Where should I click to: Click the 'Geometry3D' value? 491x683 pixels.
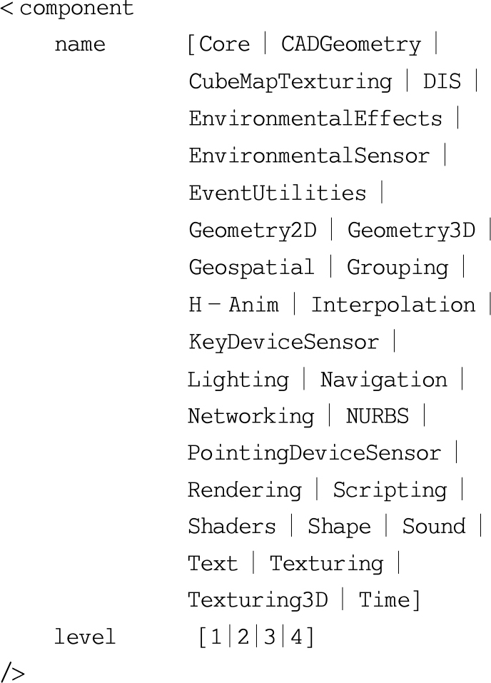411,231
